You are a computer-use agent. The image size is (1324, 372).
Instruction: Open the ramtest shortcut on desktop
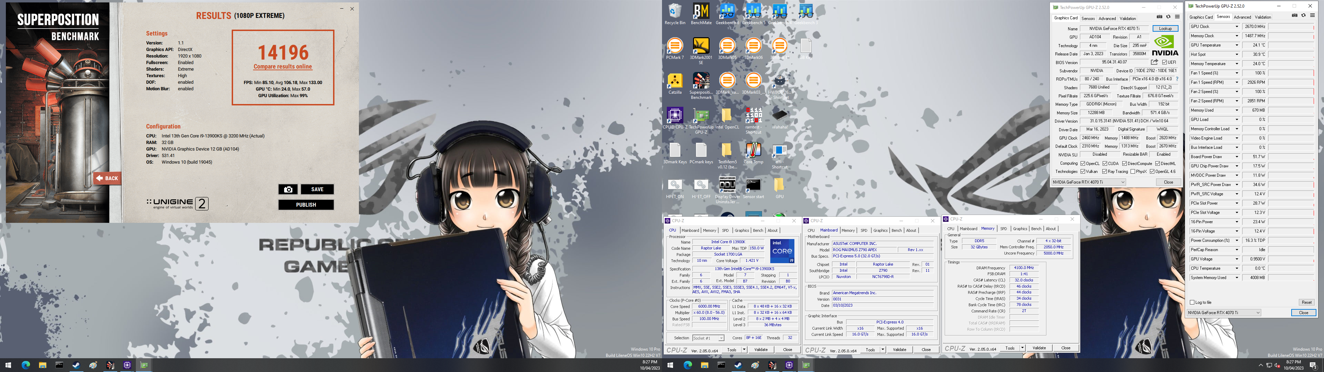[x=753, y=121]
